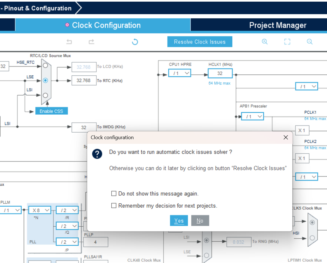Click the X 1 multiplier box under PCLK1

click(302, 130)
